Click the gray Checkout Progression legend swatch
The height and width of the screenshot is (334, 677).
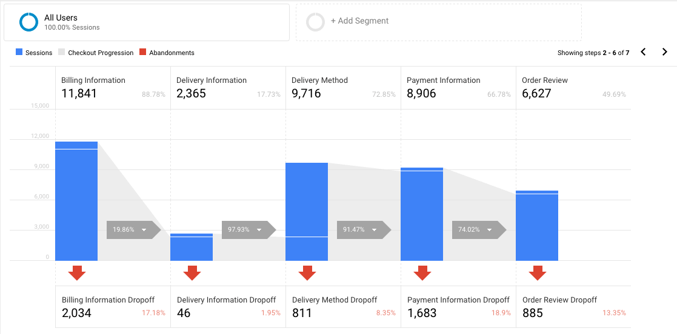click(x=61, y=52)
